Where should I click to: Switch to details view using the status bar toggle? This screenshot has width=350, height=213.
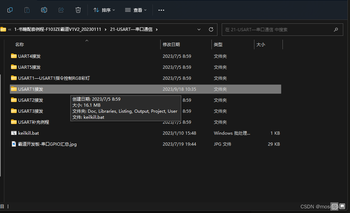coord(334,206)
